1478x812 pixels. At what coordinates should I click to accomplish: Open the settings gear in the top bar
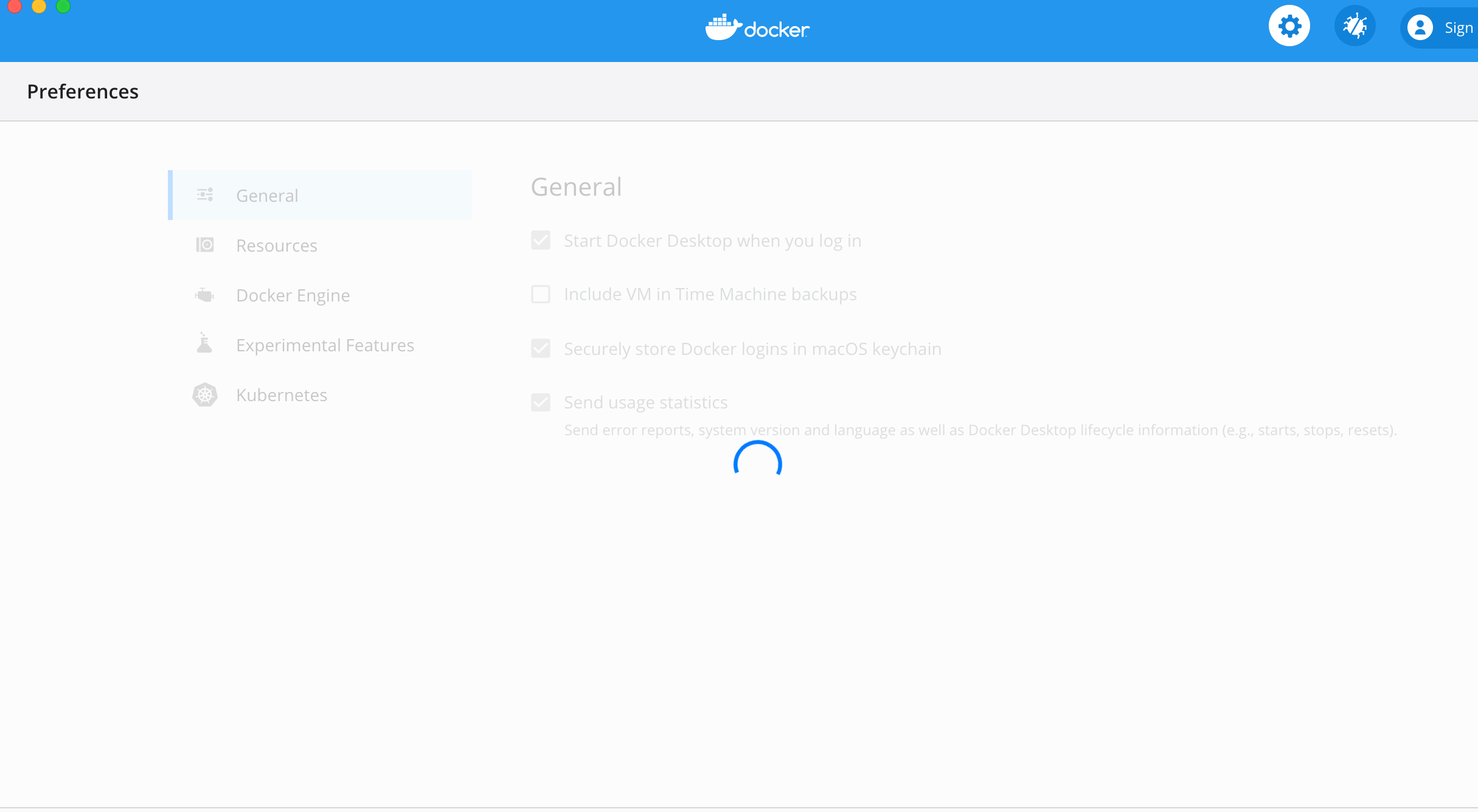(1289, 26)
